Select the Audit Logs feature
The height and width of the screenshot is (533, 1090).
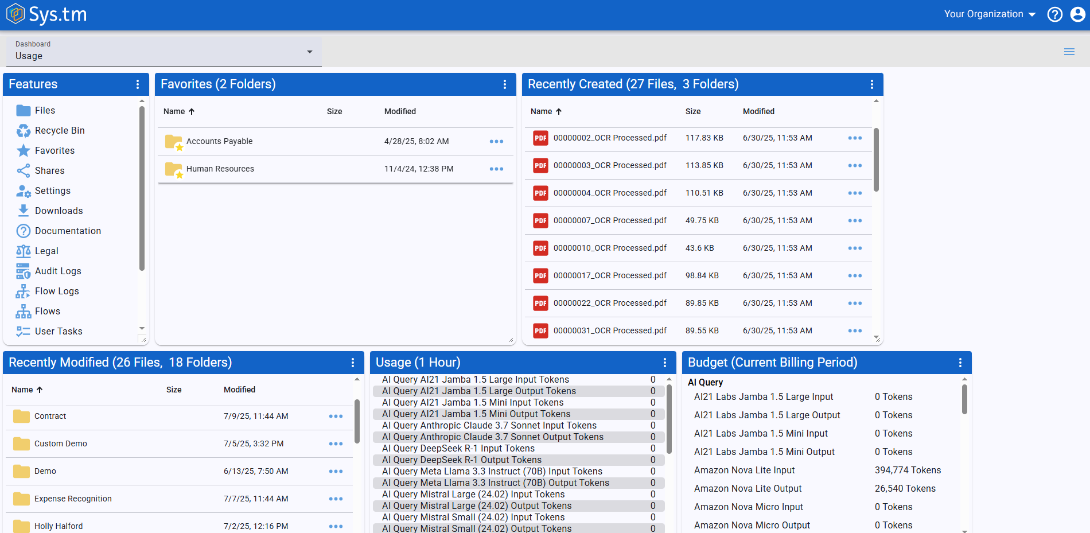pos(58,271)
